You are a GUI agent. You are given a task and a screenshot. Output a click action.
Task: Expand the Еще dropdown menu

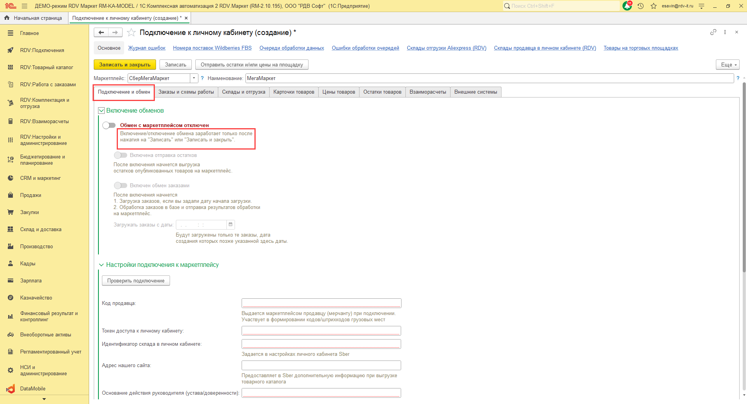pyautogui.click(x=727, y=64)
